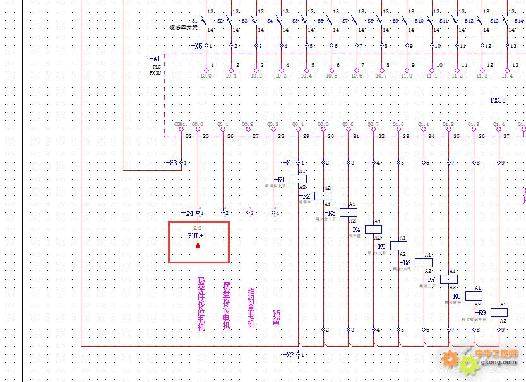The width and height of the screenshot is (526, 382).
Task: Click the Q0.6 PLC output label
Action: [348, 124]
